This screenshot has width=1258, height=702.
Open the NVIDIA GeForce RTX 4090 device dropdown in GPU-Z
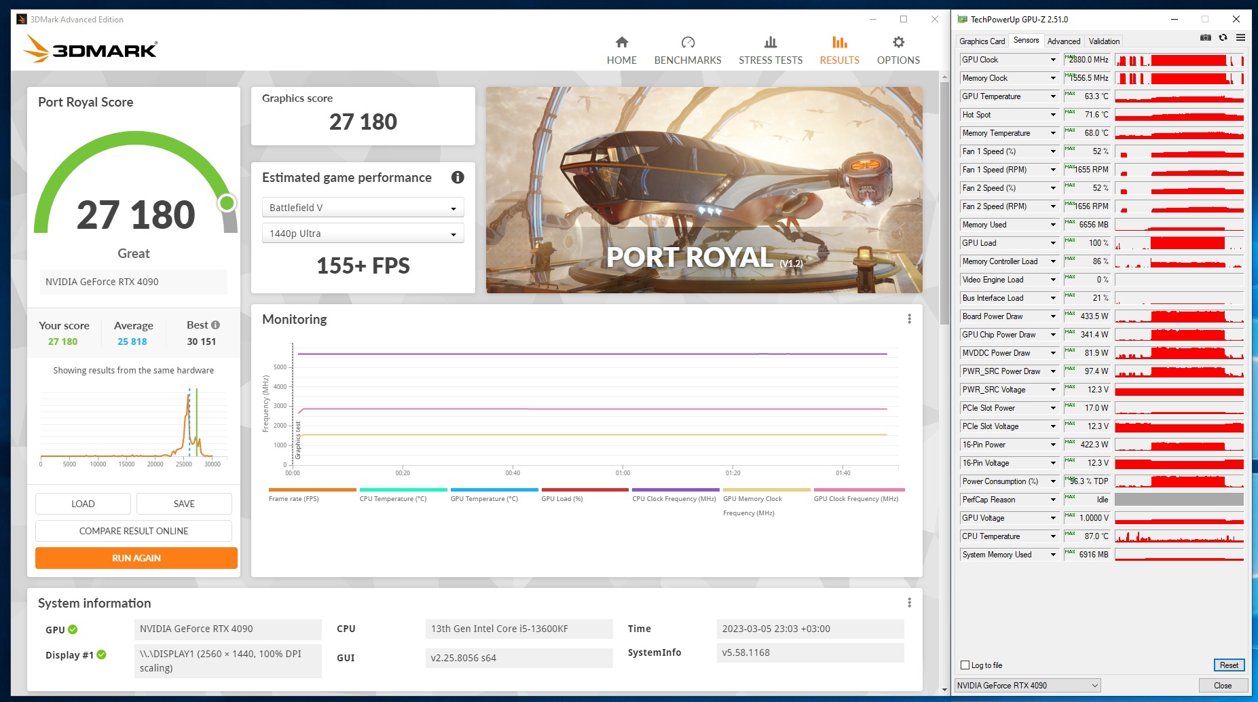coord(1028,686)
